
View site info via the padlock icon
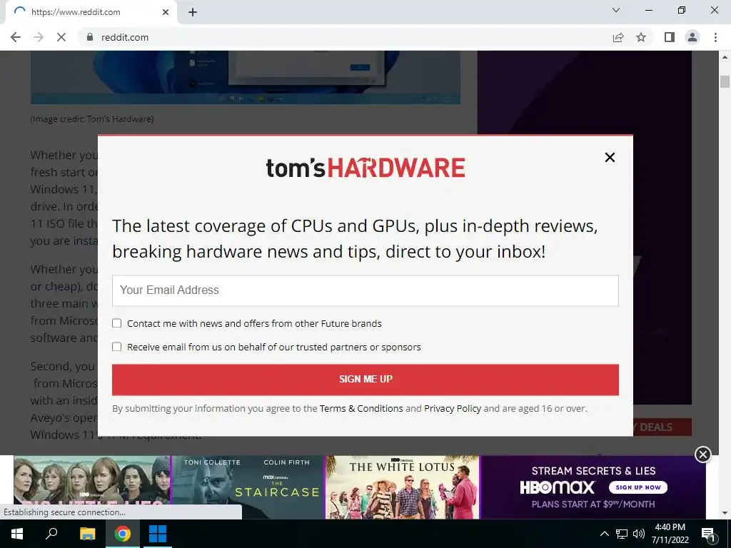[90, 37]
